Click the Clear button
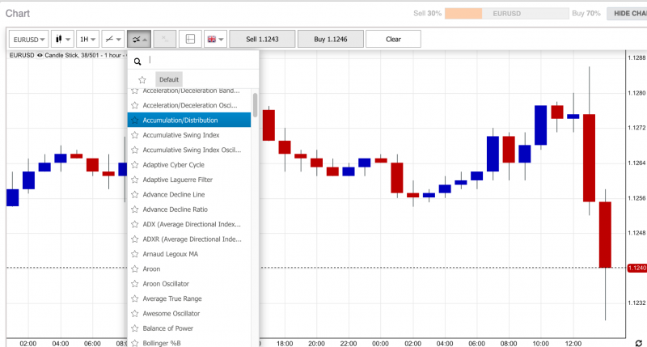 click(393, 39)
